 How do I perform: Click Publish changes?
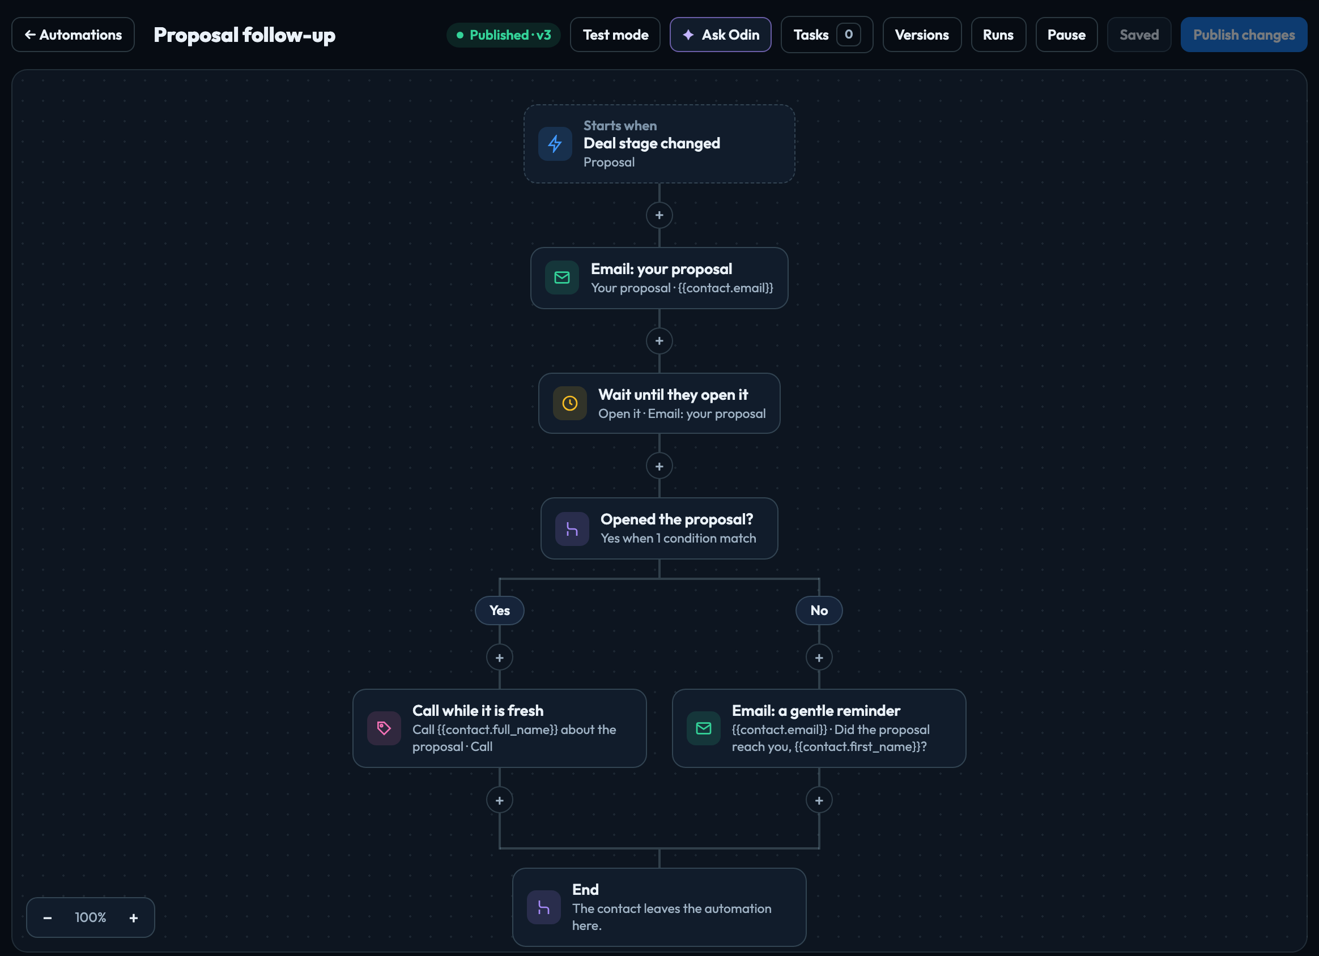[1244, 35]
